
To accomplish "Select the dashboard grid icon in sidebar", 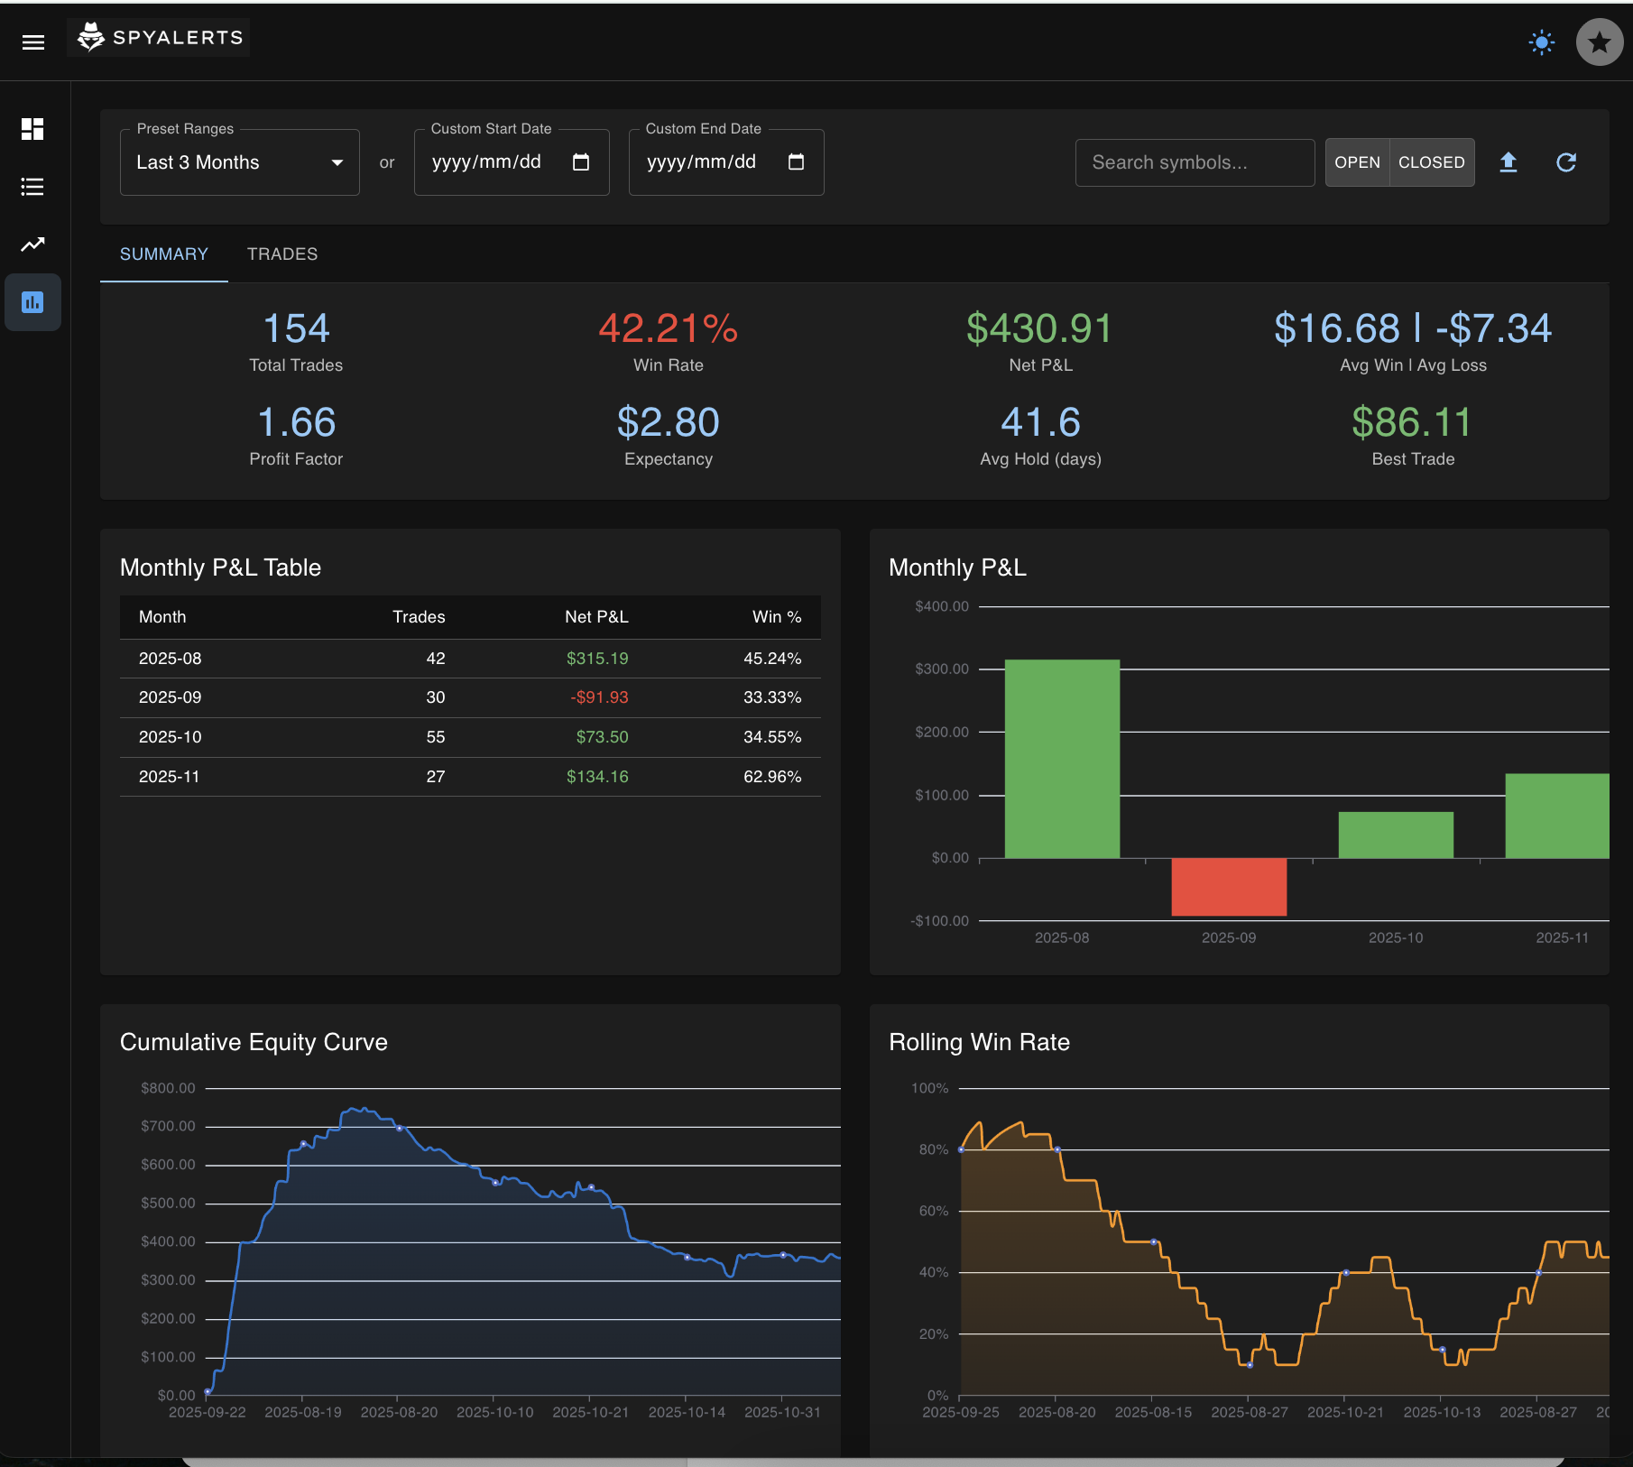I will click(x=32, y=129).
